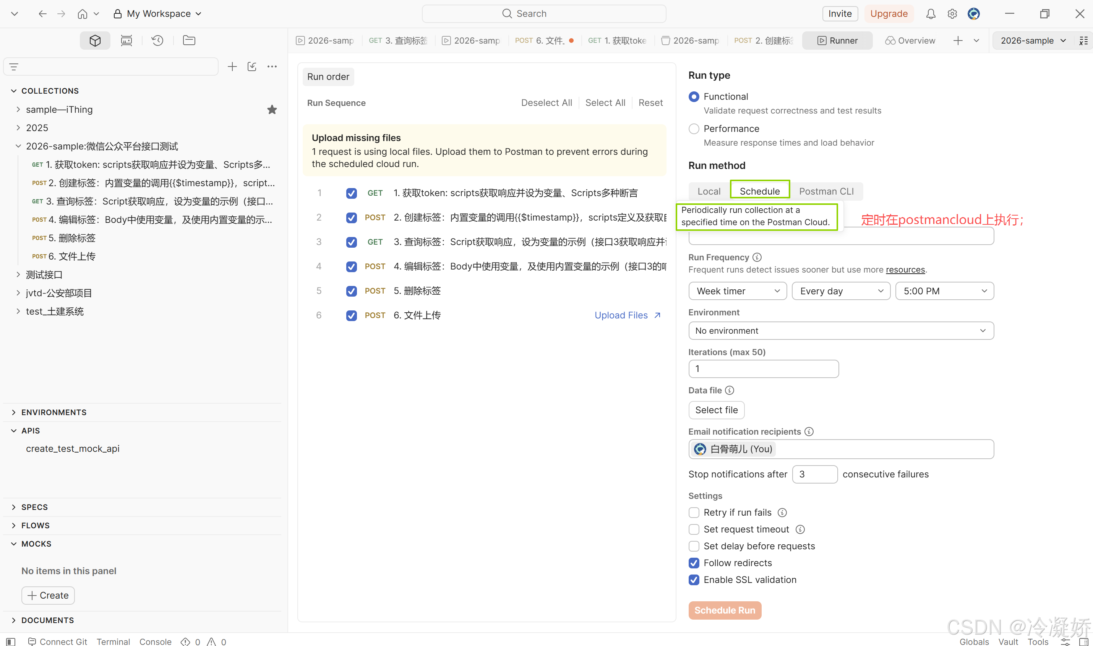Open the settings gear icon
This screenshot has width=1093, height=646.
[952, 14]
